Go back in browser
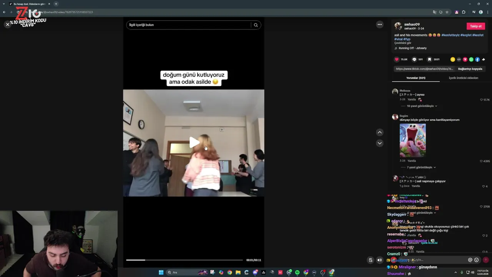Image resolution: width=492 pixels, height=277 pixels. (4, 12)
